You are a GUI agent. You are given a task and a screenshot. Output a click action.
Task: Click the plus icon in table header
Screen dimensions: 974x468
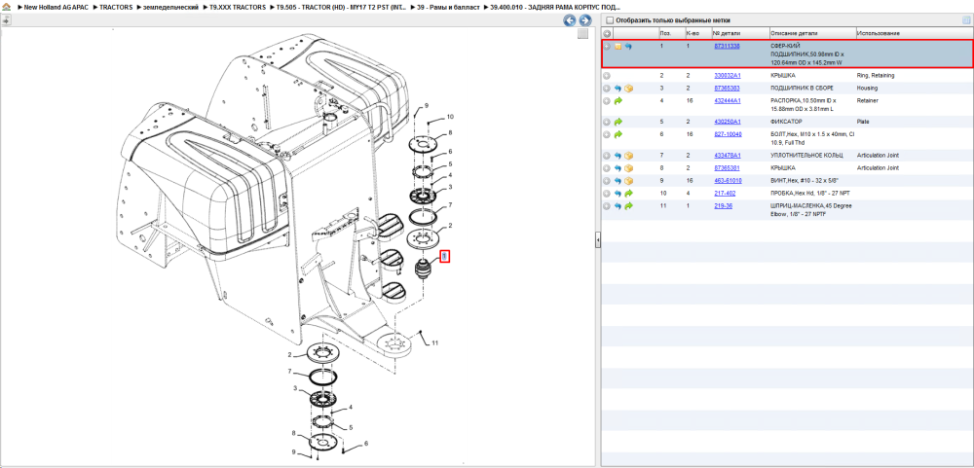pos(607,33)
